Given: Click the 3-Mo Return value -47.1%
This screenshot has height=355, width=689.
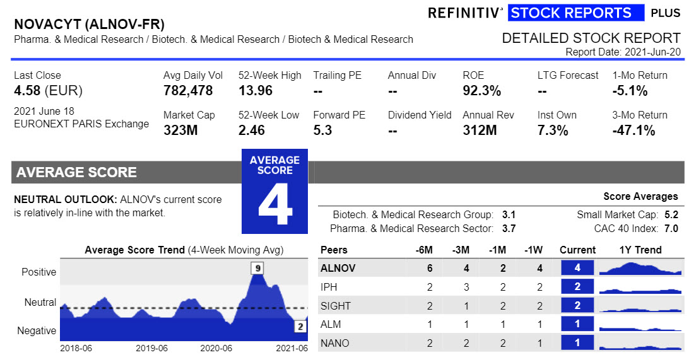Looking at the screenshot, I should [633, 131].
